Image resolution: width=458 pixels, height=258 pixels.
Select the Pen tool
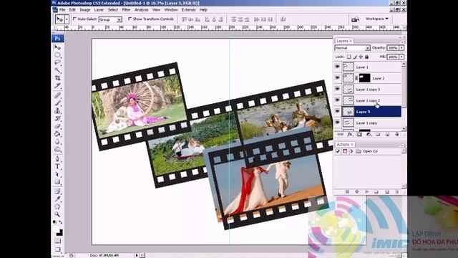pos(57,159)
